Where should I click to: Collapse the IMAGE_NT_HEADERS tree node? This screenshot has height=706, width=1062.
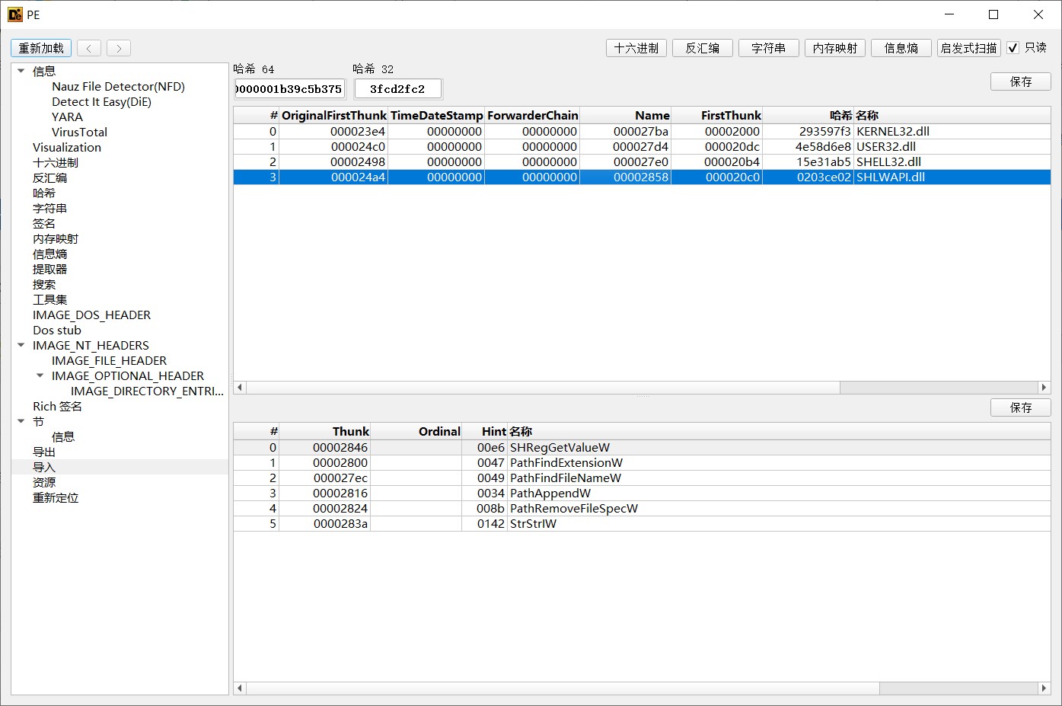21,345
